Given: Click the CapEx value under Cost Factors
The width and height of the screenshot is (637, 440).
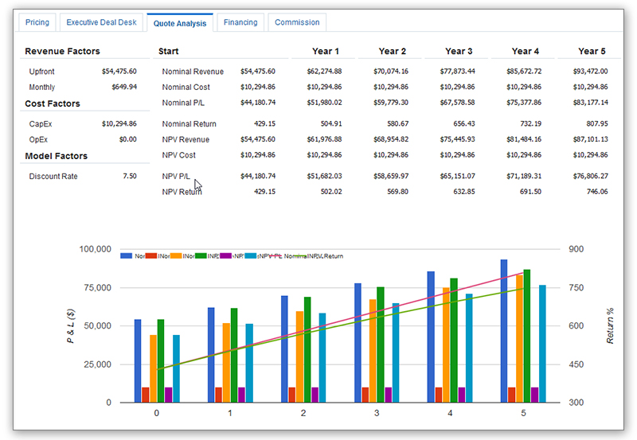Looking at the screenshot, I should pyautogui.click(x=119, y=124).
